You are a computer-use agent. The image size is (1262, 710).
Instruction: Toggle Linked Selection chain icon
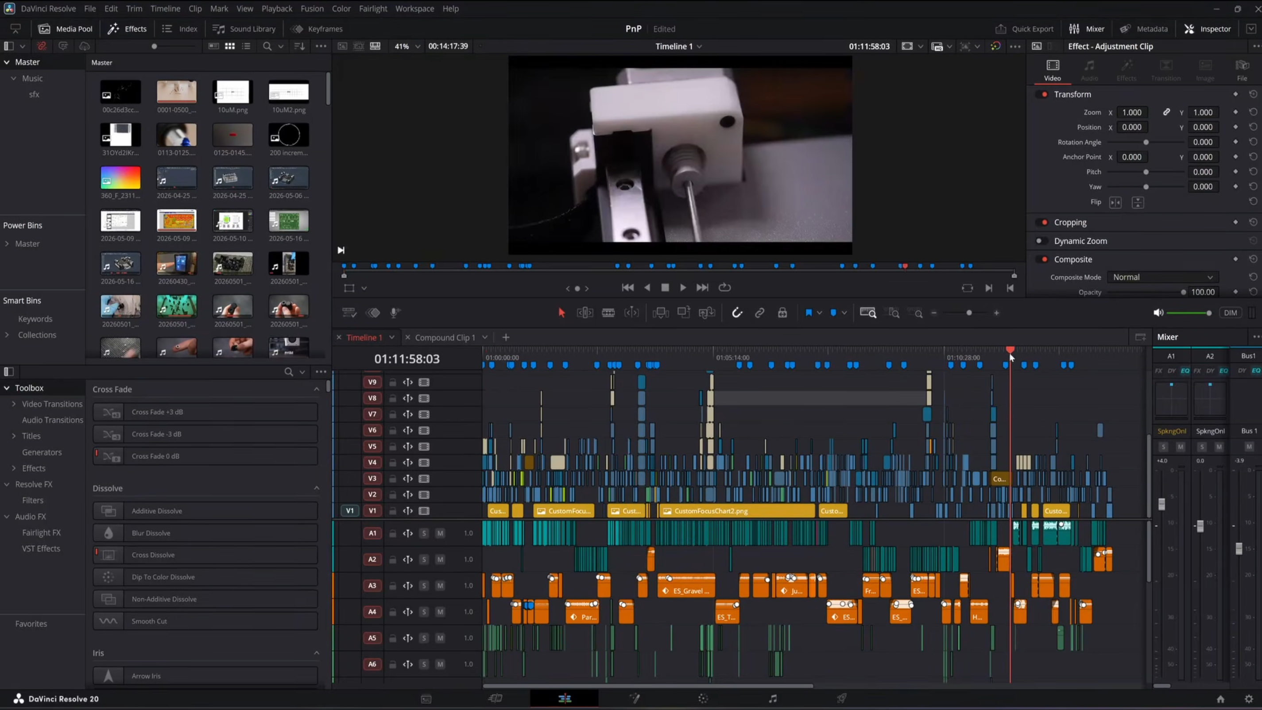click(759, 313)
